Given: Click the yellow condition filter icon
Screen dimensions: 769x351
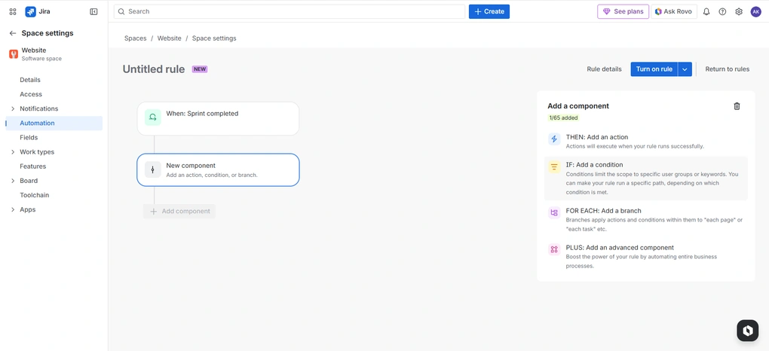Looking at the screenshot, I should (x=554, y=167).
